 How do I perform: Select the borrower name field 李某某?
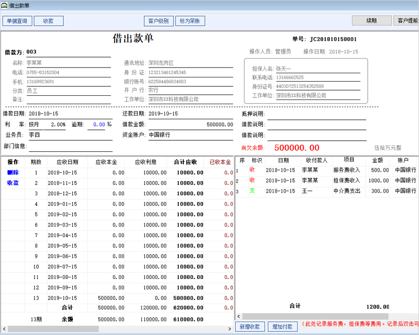[x=69, y=63]
